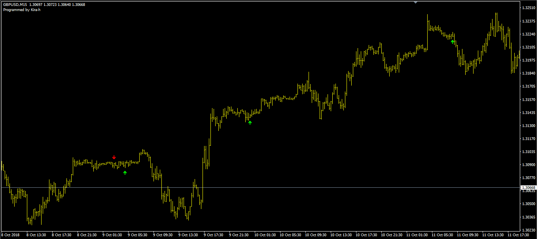Select the green buy arrow near 9 Oct 21:30
Image resolution: width=538 pixels, height=239 pixels.
pyautogui.click(x=250, y=123)
